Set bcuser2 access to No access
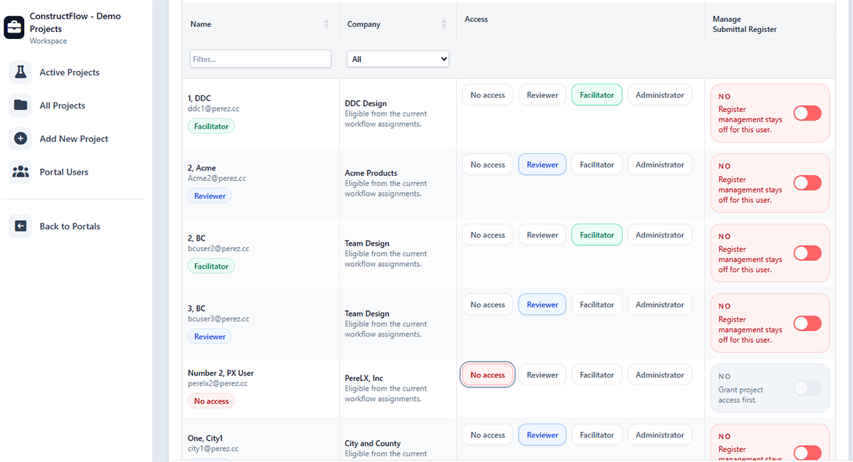Viewport: 853px width, 462px height. click(x=488, y=235)
